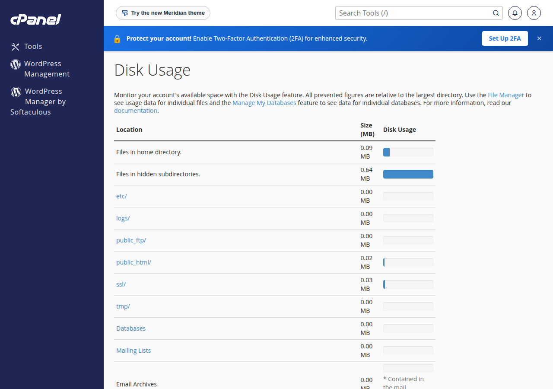This screenshot has width=553, height=389.
Task: Select 'Files in home directory.' text
Action: [149, 152]
